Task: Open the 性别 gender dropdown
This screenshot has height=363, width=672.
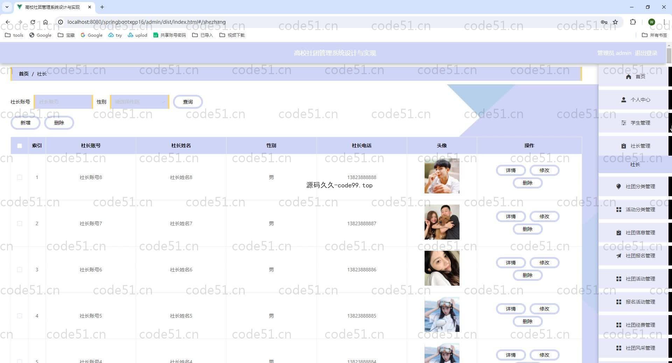Action: tap(140, 102)
